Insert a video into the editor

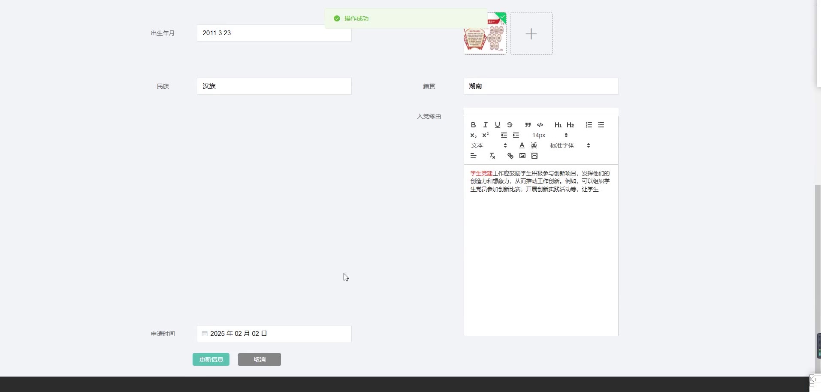coord(534,156)
